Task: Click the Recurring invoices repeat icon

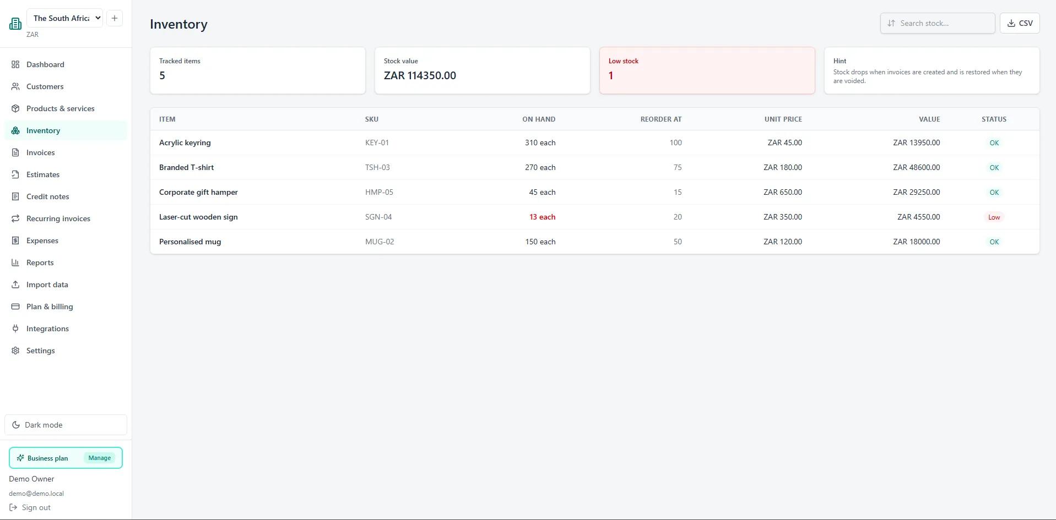Action: point(15,218)
